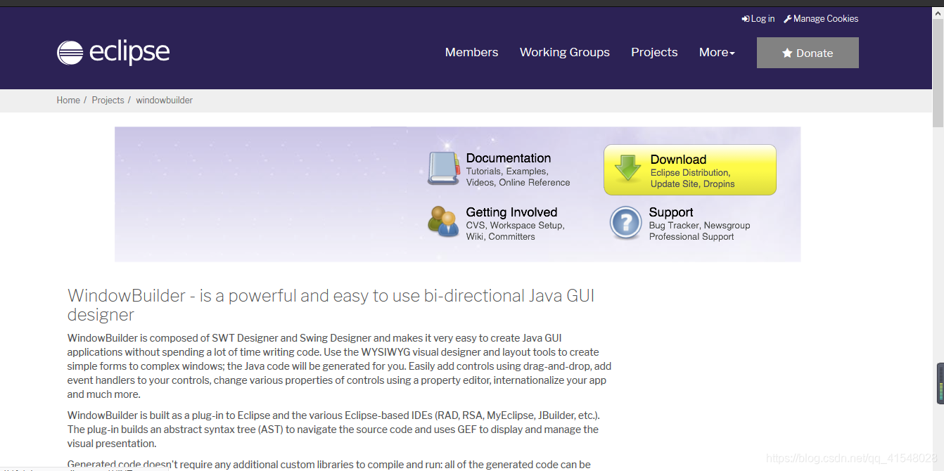The width and height of the screenshot is (944, 471).
Task: Click the Documentation book icon
Action: click(443, 168)
